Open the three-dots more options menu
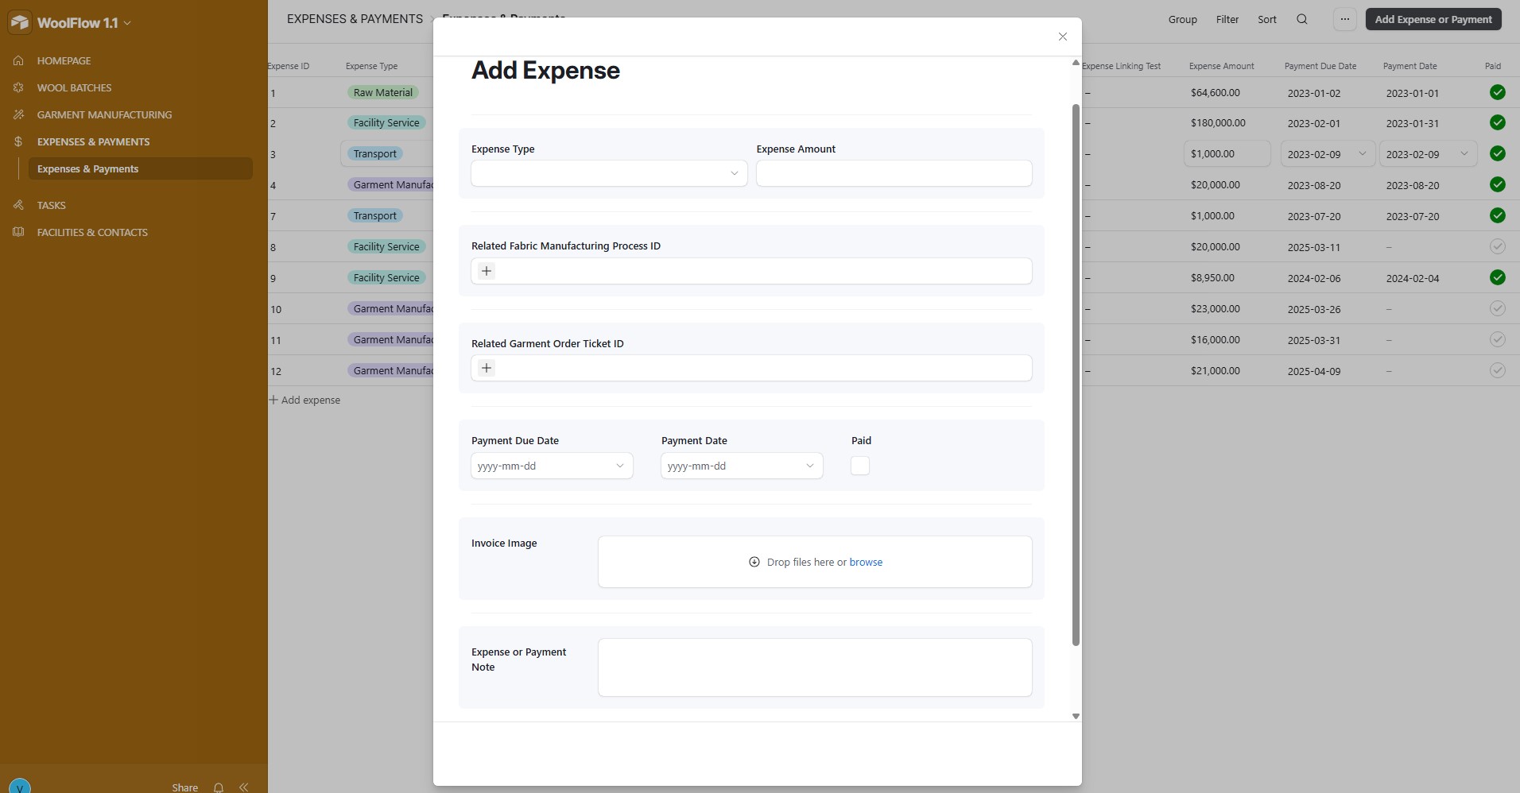The width and height of the screenshot is (1520, 793). point(1344,19)
